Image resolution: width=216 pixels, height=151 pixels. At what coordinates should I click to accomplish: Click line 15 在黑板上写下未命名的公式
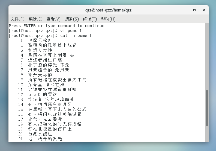[x=57, y=109]
